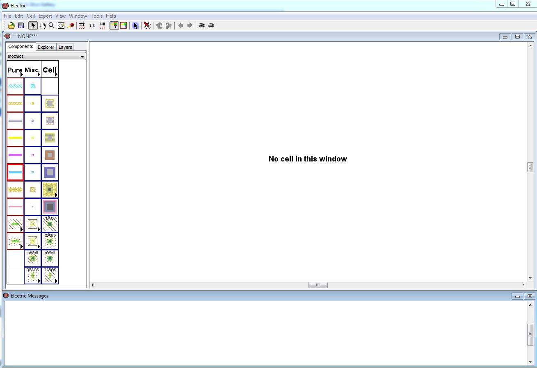Image resolution: width=537 pixels, height=368 pixels.
Task: Click the vertical scrollbar thumb of the edit window
Action: tap(530, 167)
